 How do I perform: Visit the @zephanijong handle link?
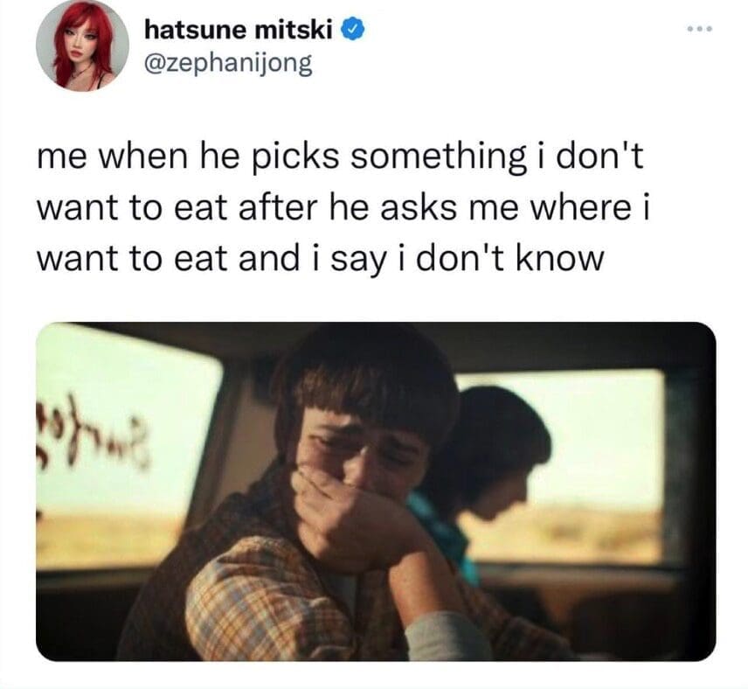point(228,64)
